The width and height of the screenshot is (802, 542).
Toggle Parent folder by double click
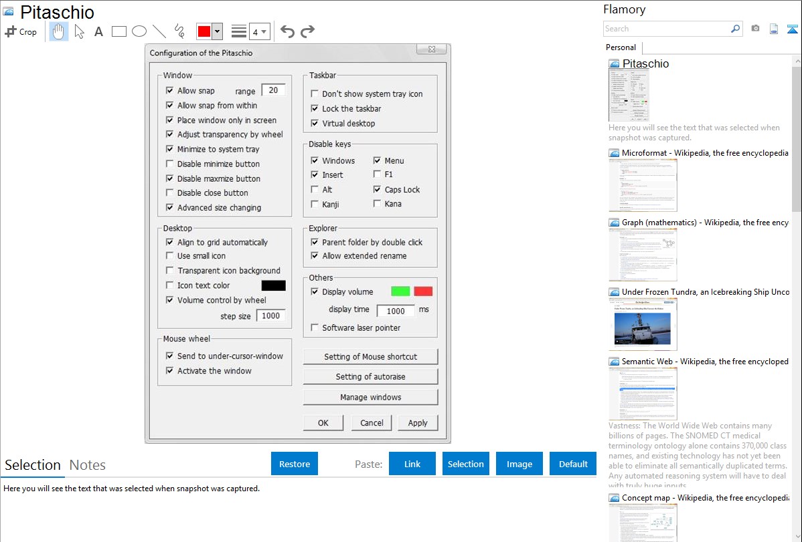(x=315, y=242)
